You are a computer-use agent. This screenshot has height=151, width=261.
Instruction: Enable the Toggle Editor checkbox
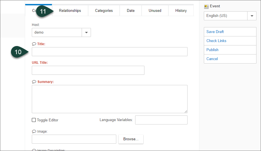pos(34,120)
